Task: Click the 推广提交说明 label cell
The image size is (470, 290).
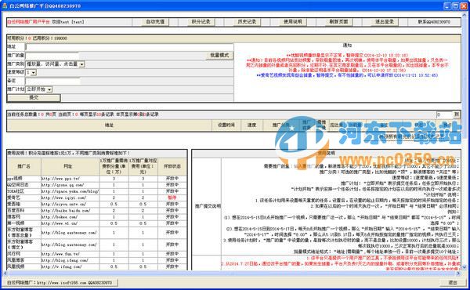Action: click(x=208, y=206)
